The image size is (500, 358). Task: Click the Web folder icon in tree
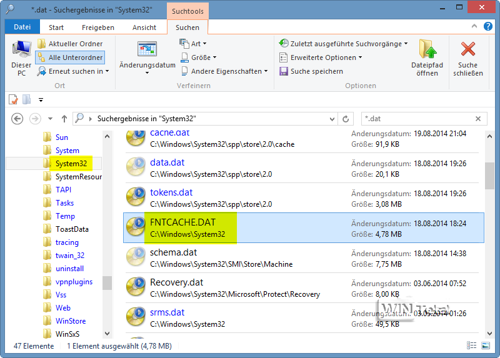[x=47, y=307]
